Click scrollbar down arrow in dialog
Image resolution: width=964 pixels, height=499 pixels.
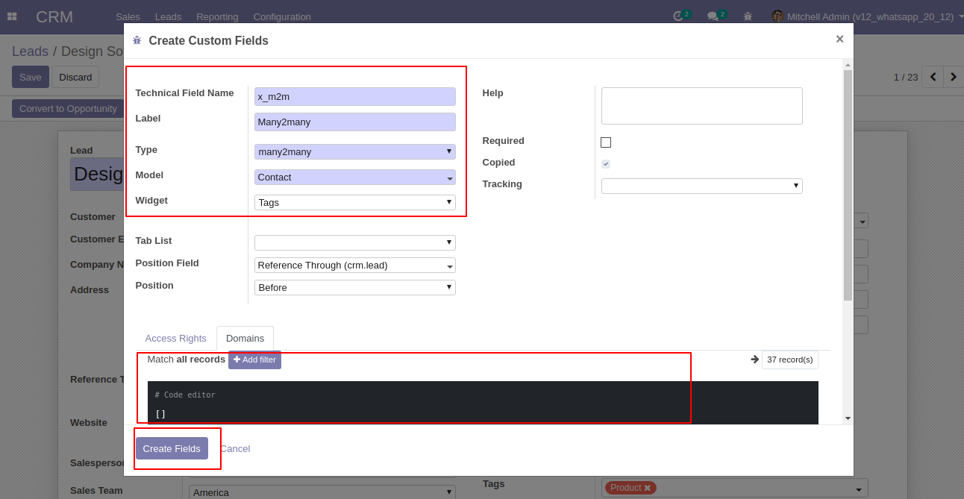(x=848, y=418)
